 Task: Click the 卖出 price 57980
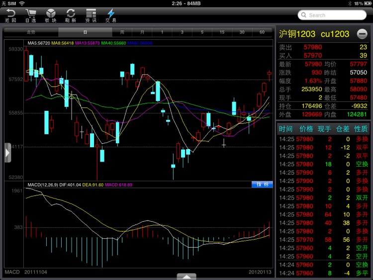click(313, 47)
